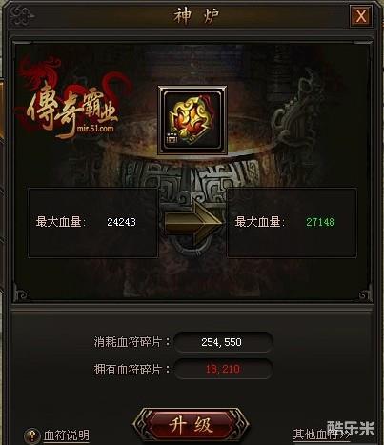Click the golden arrow between stat panels
This screenshot has height=445, width=384.
click(193, 224)
